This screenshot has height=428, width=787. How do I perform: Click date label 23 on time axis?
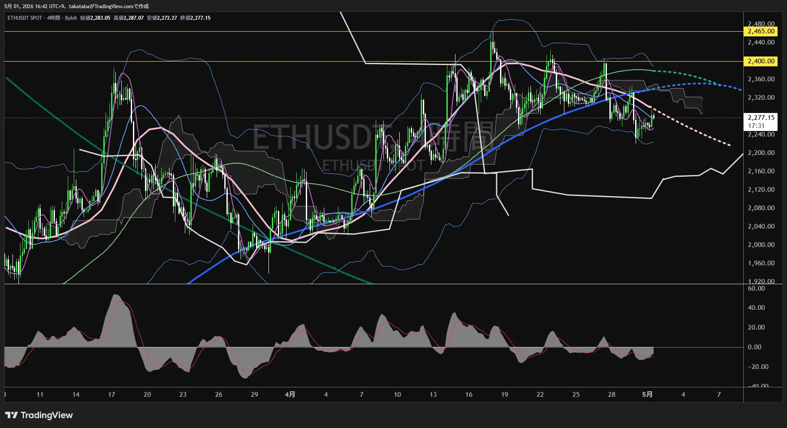pyautogui.click(x=183, y=395)
